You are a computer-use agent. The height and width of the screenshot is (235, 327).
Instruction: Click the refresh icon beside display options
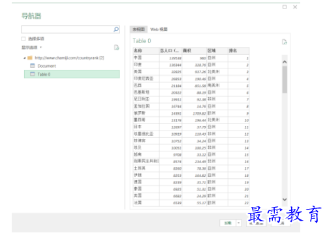tap(117, 47)
